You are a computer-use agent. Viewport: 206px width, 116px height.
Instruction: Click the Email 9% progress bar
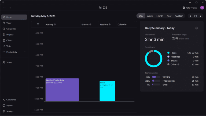click(156, 85)
